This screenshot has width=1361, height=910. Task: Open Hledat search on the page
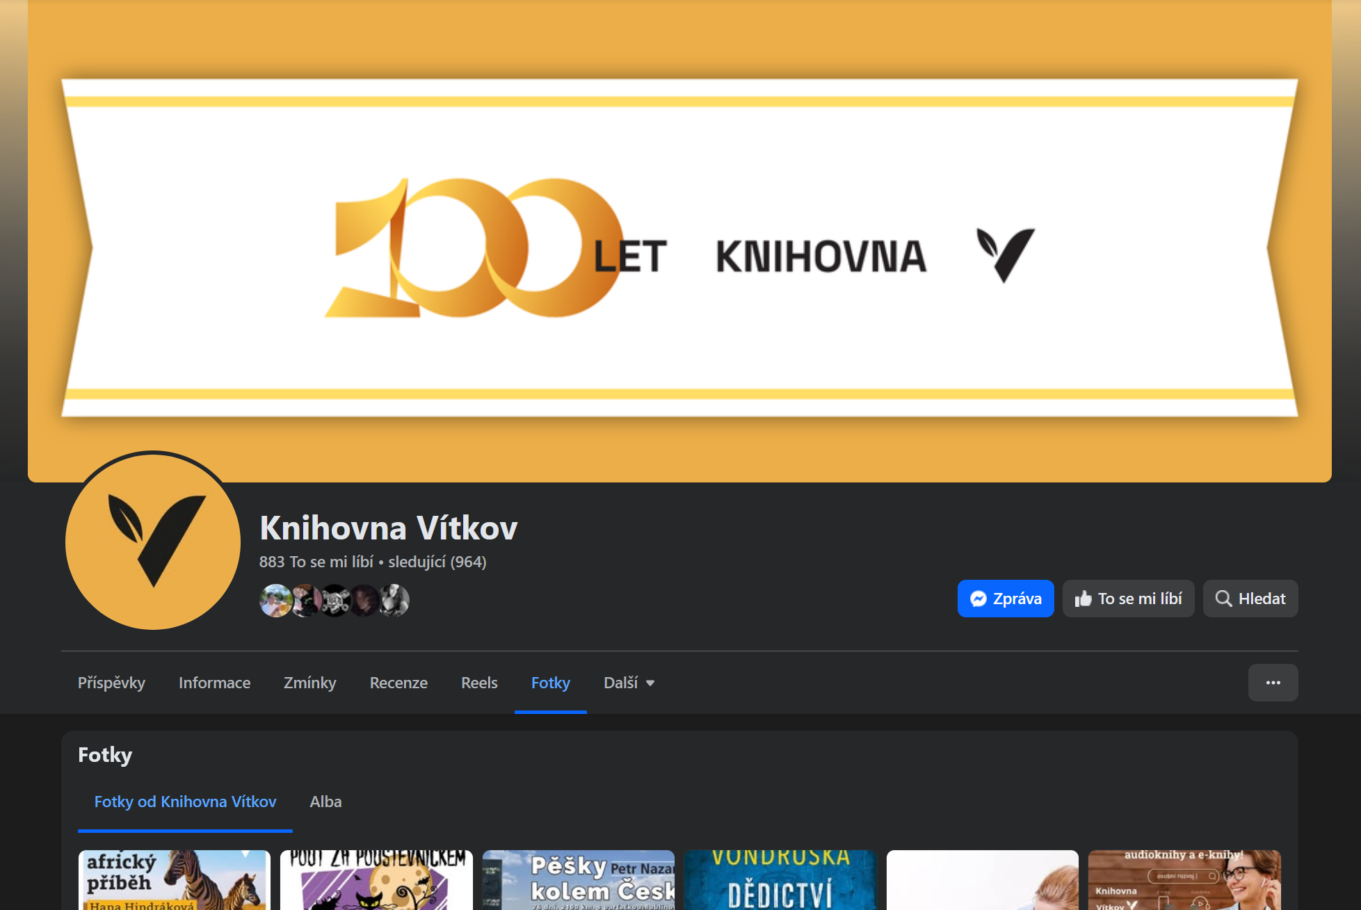point(1250,599)
